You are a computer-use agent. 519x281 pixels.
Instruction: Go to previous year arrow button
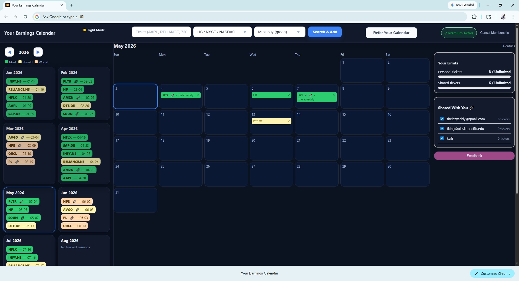pyautogui.click(x=9, y=52)
